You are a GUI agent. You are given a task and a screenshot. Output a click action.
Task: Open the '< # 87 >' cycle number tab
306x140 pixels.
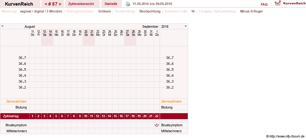coord(53,4)
